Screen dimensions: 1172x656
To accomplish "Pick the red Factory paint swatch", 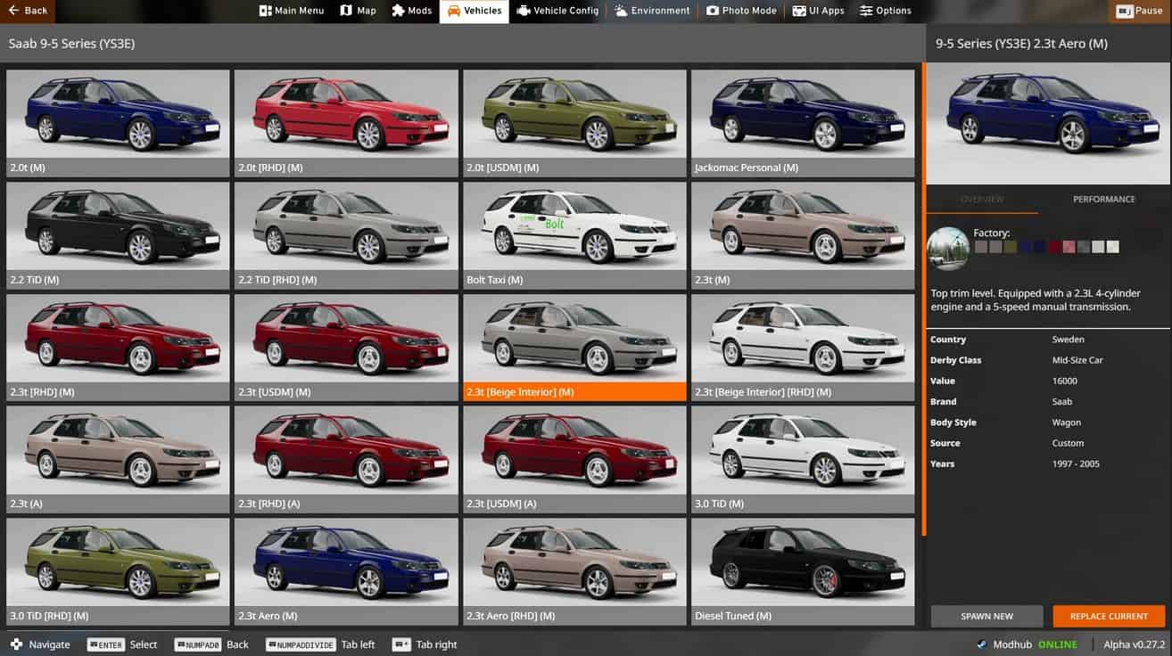I will click(1054, 247).
